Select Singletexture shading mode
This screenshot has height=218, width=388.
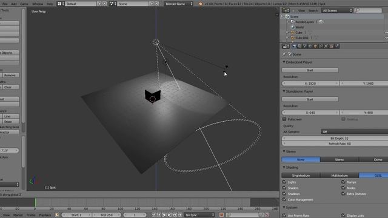click(x=301, y=176)
